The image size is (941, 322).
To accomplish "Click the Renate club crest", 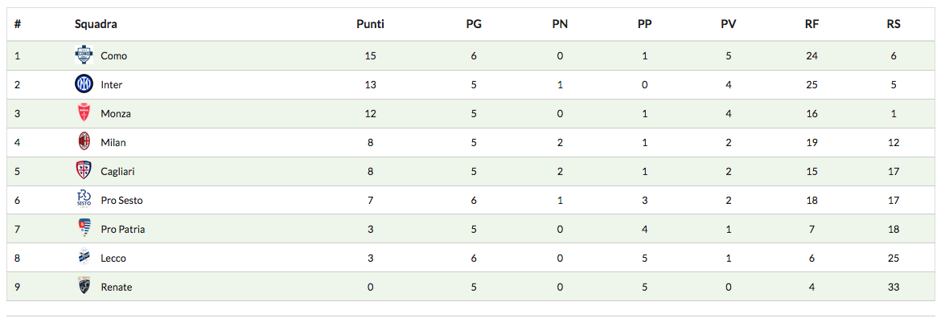I will 84,287.
